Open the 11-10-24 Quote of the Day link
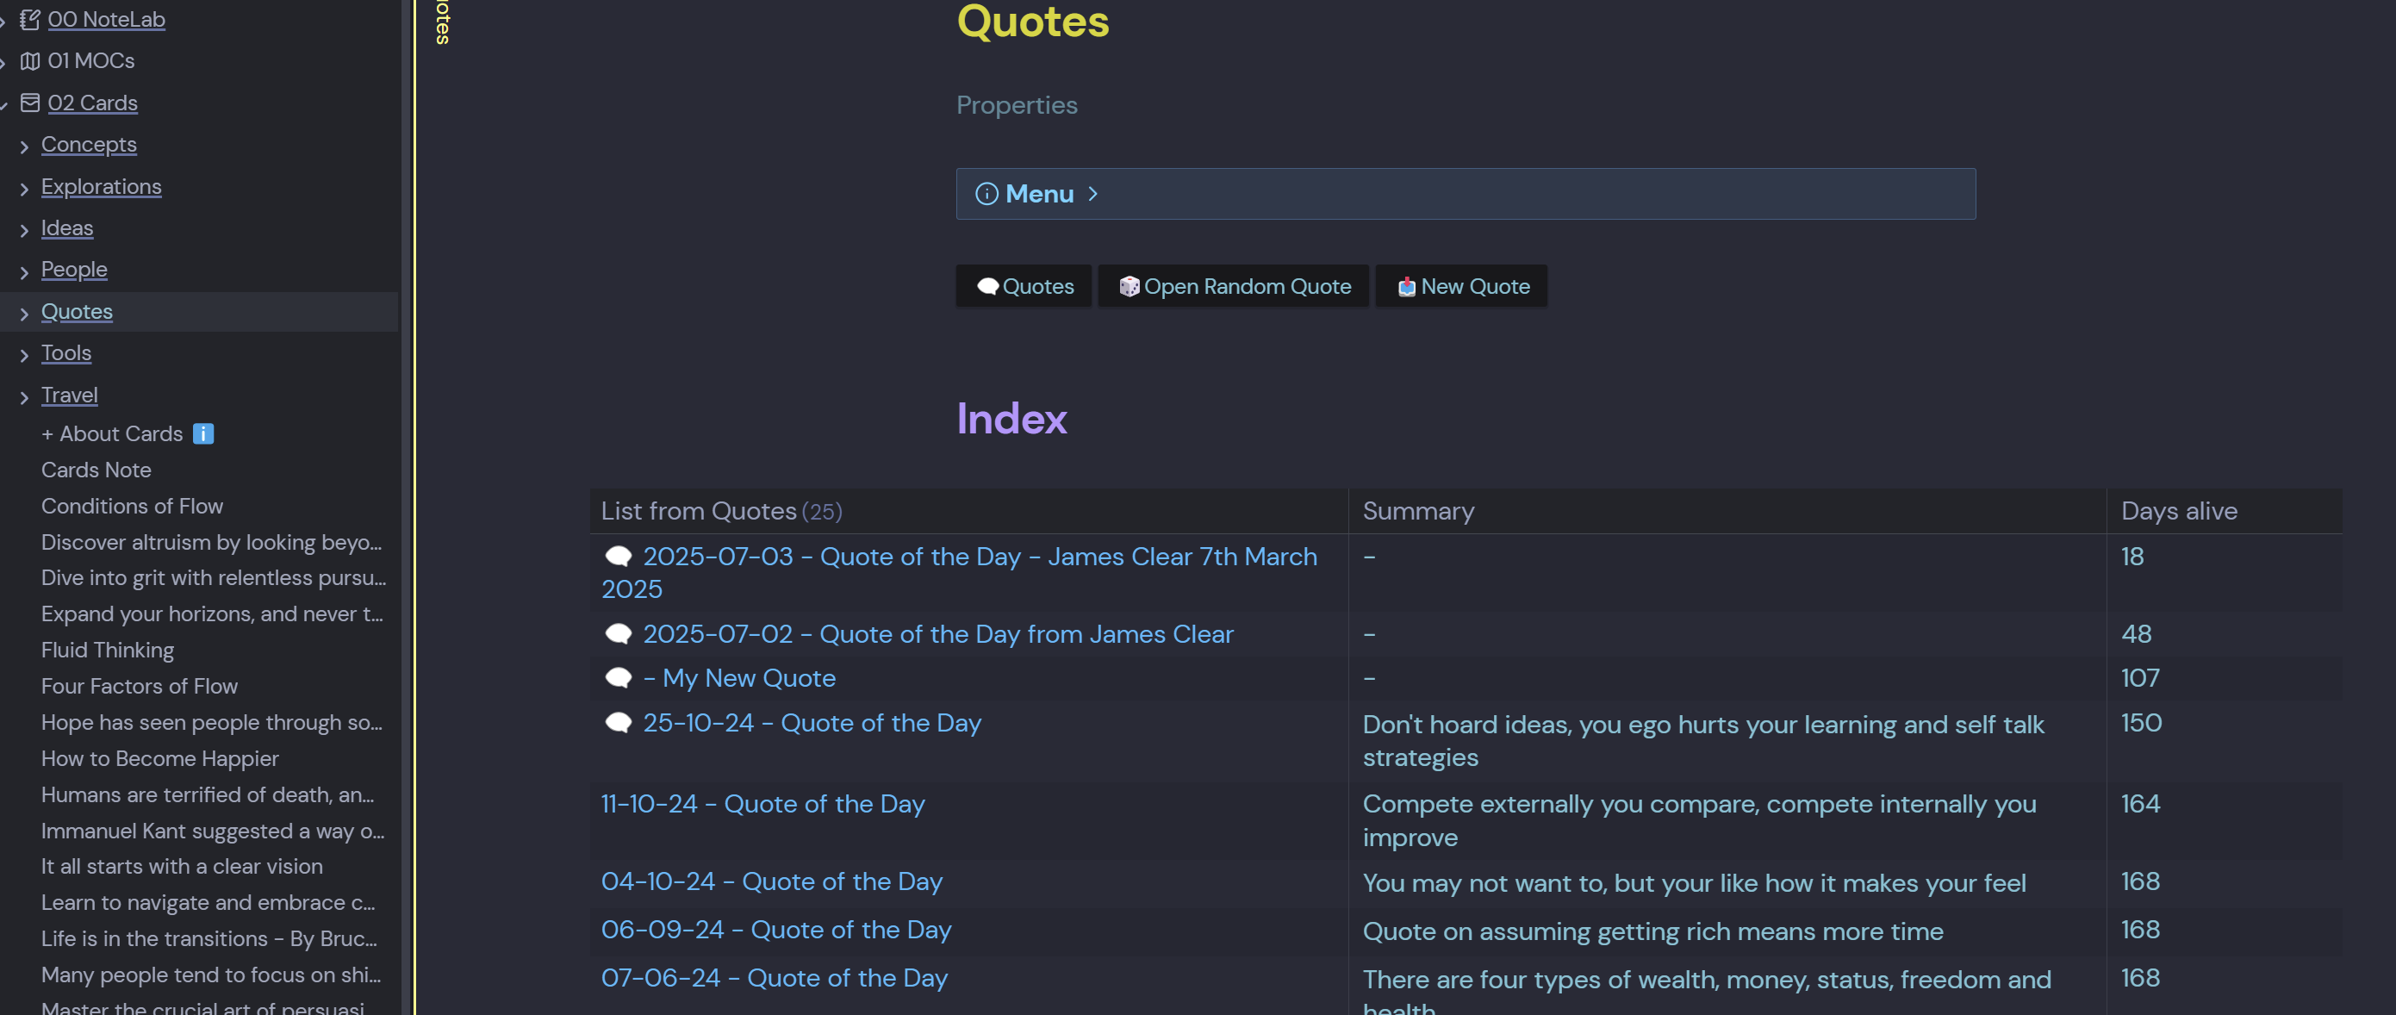This screenshot has height=1015, width=2396. pyautogui.click(x=762, y=804)
